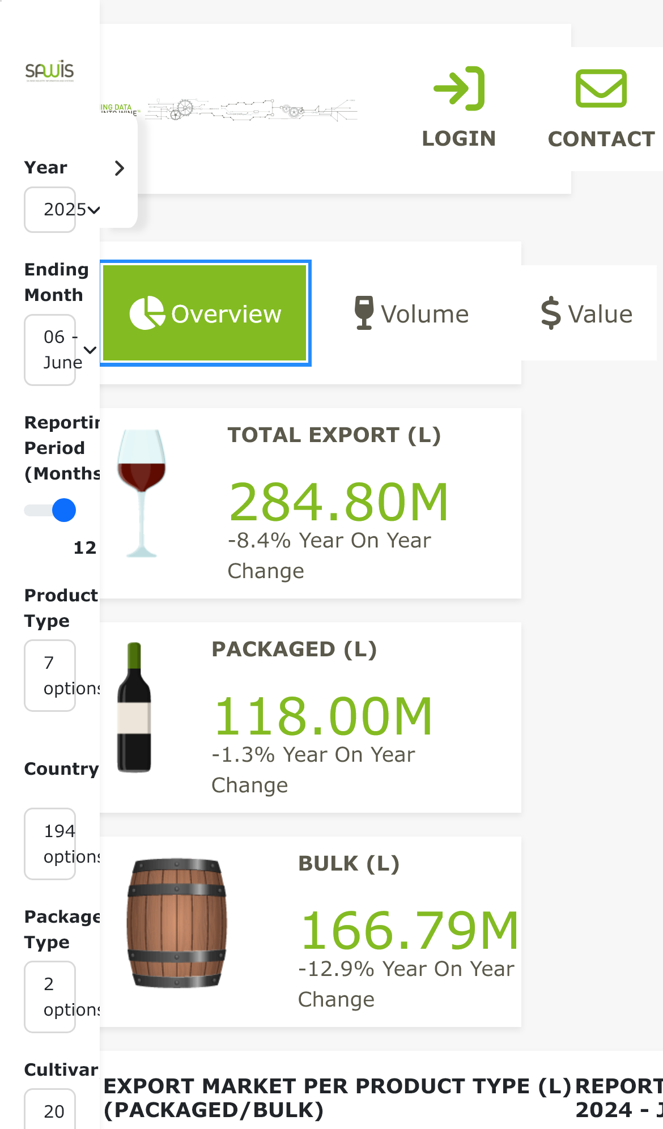Click the dollar sign icon beside Value

[x=550, y=313]
